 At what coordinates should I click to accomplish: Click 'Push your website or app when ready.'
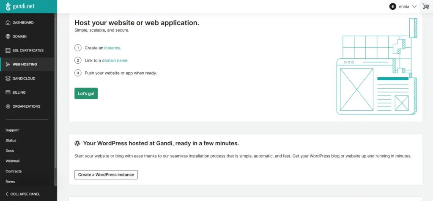(121, 73)
